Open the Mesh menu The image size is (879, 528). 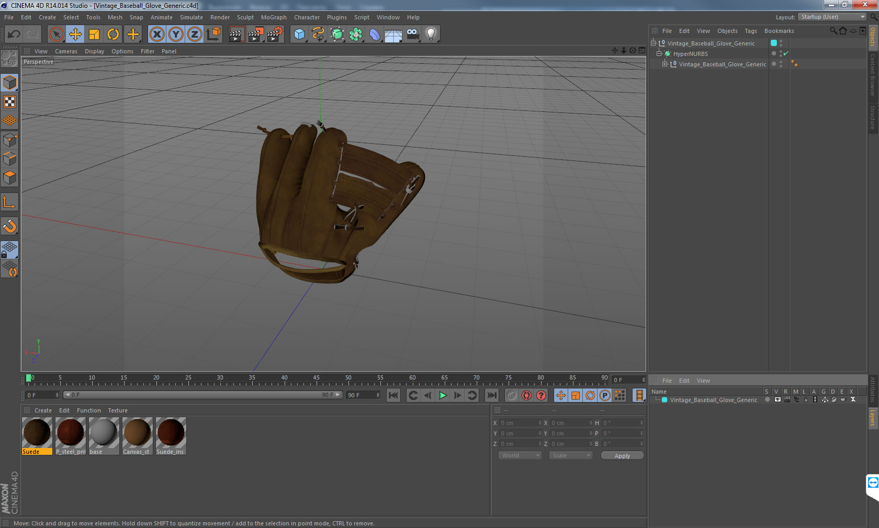pyautogui.click(x=115, y=17)
